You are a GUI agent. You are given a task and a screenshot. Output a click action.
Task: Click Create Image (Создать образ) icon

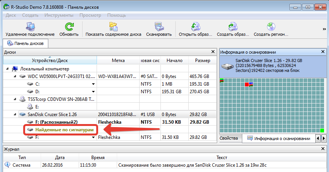[x=232, y=27]
